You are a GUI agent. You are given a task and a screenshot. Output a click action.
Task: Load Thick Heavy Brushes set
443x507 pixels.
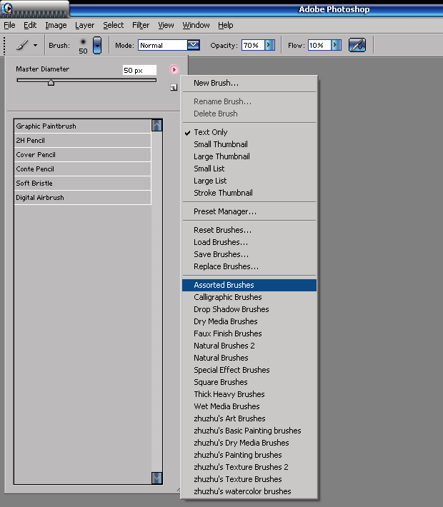click(x=249, y=394)
